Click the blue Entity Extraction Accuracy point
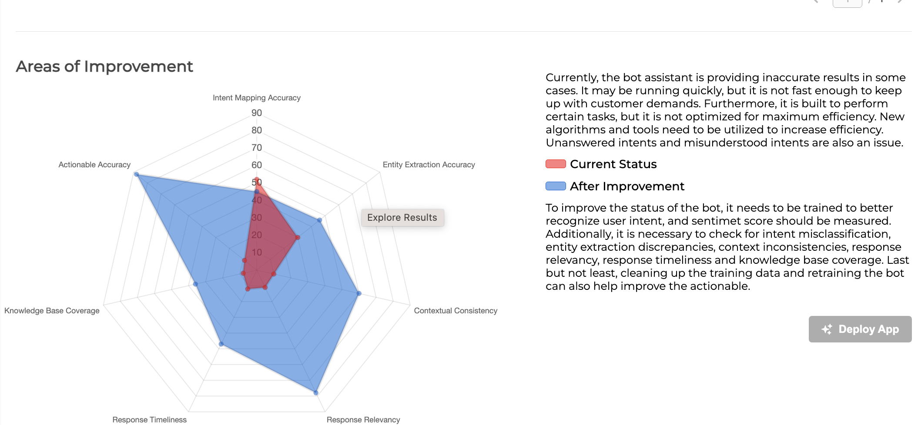 (x=319, y=220)
